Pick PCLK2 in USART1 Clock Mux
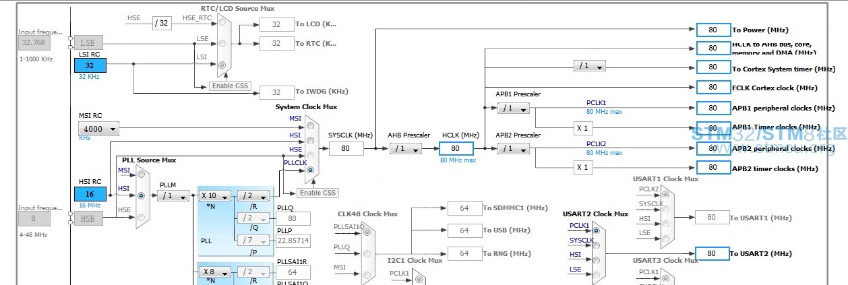The image size is (848, 285). (665, 195)
